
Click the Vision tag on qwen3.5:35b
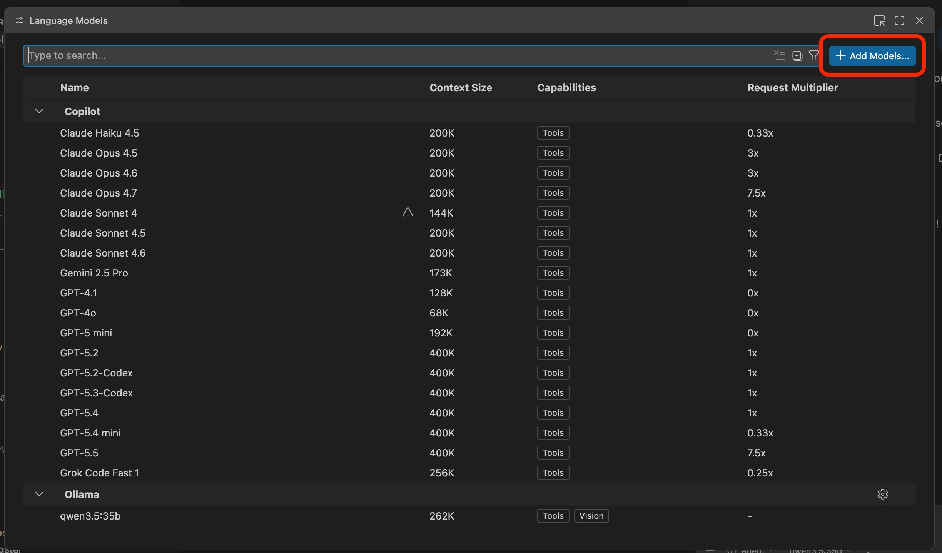coord(591,516)
